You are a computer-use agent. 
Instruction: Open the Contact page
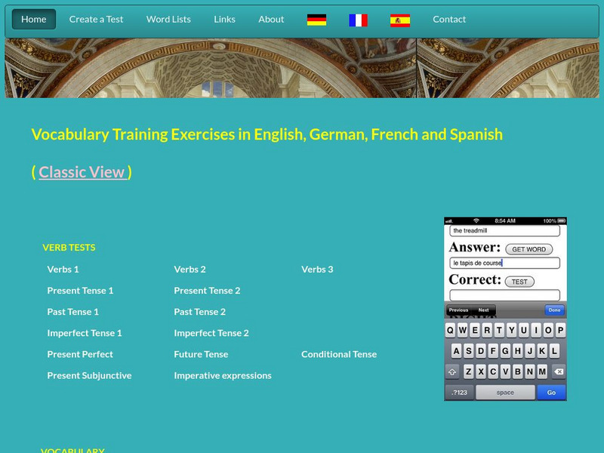[x=449, y=20]
